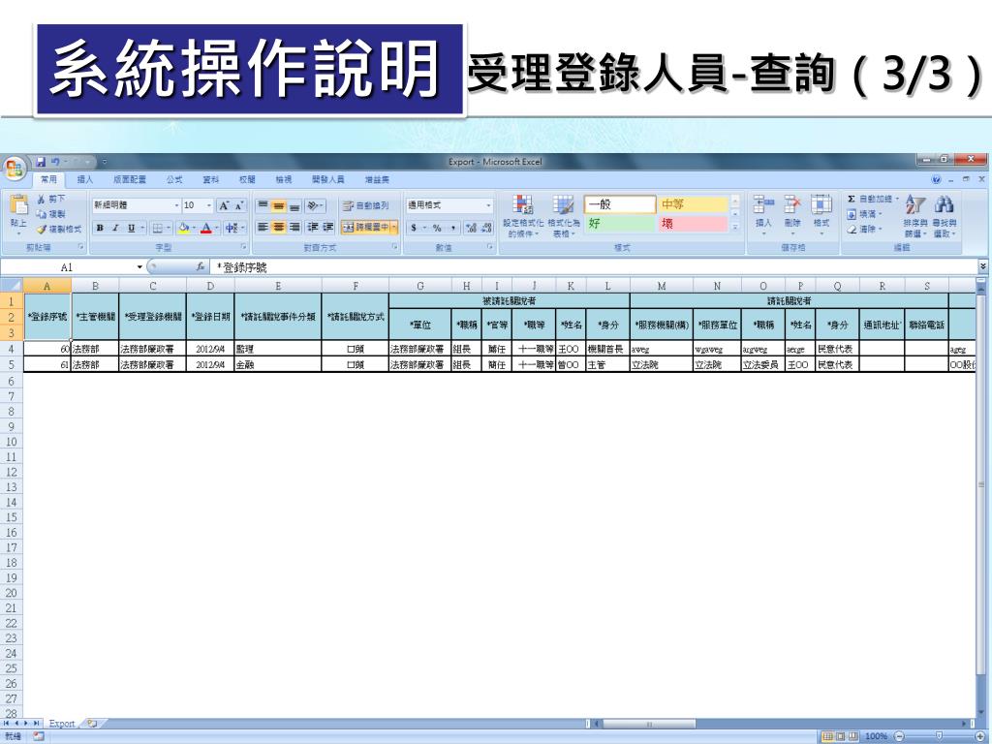
Task: Select the Export sheet tab
Action: [61, 723]
